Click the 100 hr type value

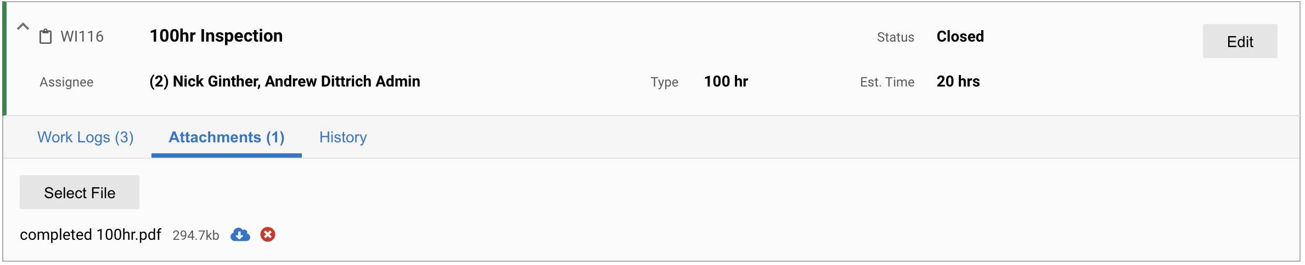726,82
